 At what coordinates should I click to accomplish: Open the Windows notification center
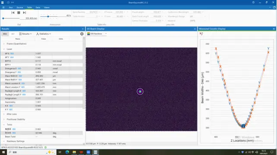pyautogui.click(x=272, y=152)
